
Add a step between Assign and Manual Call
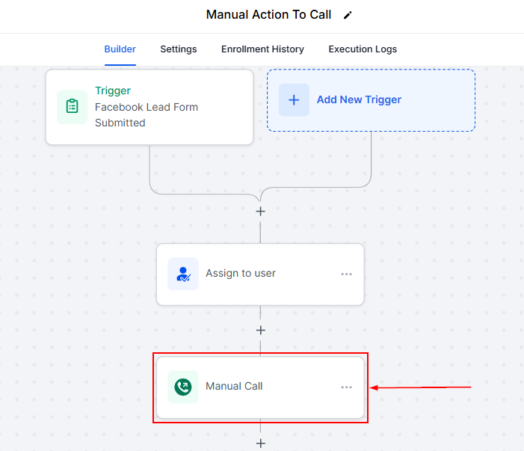click(x=260, y=330)
